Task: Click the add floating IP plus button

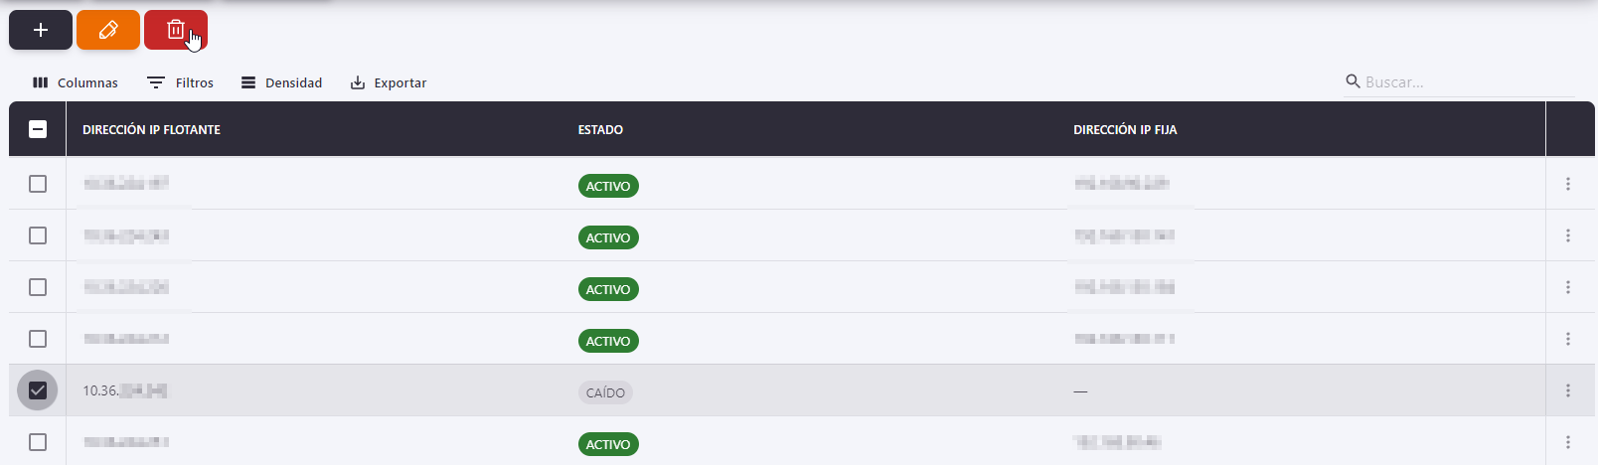Action: pyautogui.click(x=41, y=30)
